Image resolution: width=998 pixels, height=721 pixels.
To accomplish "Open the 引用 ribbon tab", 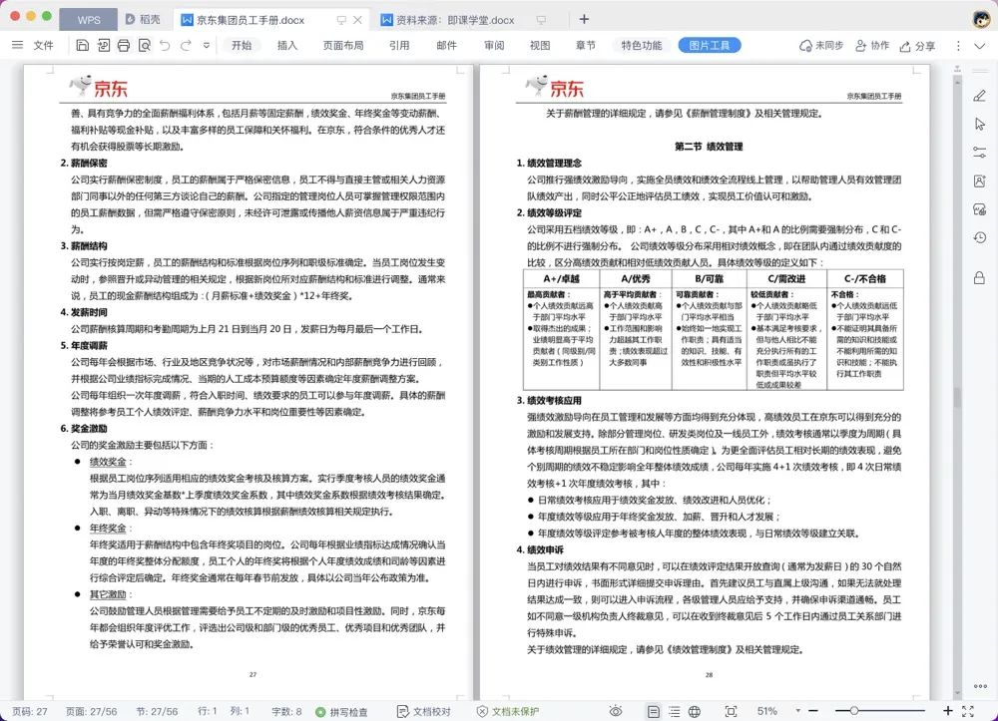I will coord(399,45).
